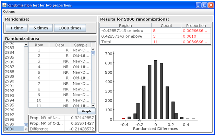Select row 10 in the data table
Screen dimensions: 216x136
pos(60,100)
